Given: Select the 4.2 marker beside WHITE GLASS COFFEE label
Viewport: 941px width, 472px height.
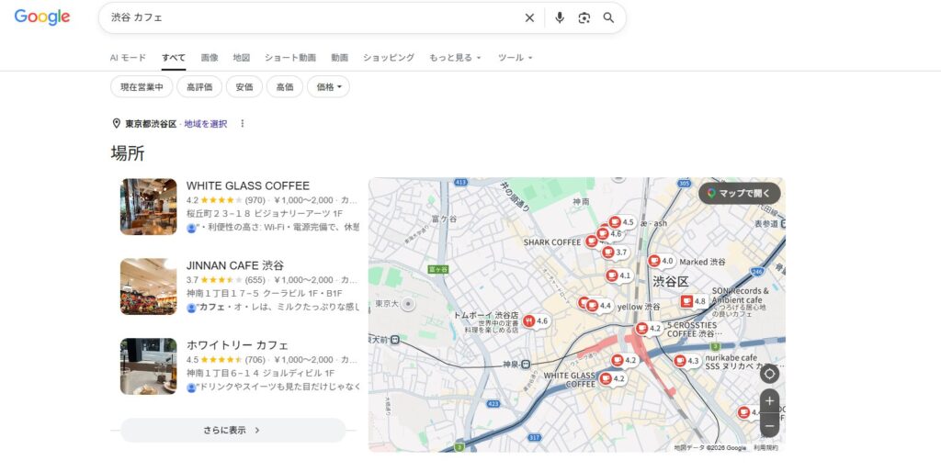Looking at the screenshot, I should pos(612,378).
